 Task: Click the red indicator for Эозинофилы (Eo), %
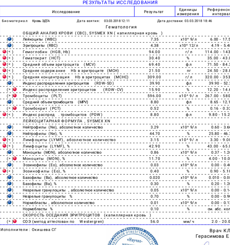(x=4, y=171)
